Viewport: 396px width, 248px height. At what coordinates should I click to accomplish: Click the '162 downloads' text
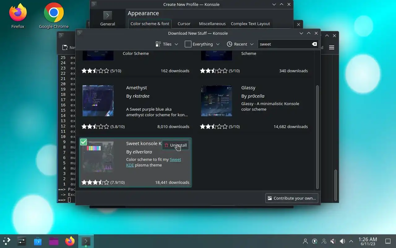[x=175, y=71]
